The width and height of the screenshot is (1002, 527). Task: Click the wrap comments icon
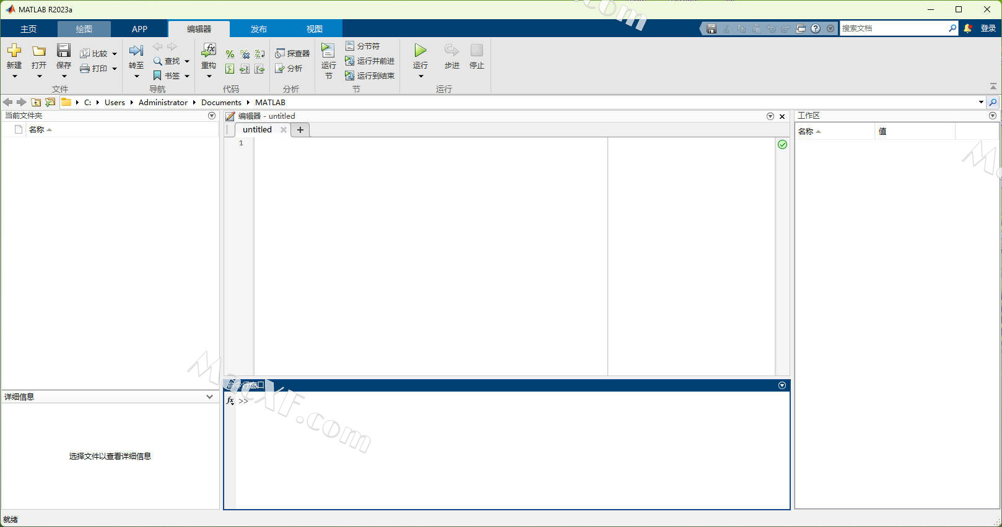point(259,54)
